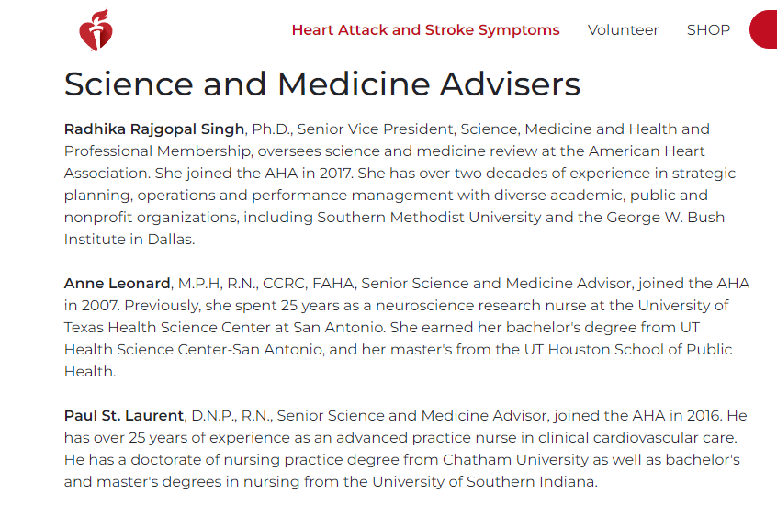Image resolution: width=777 pixels, height=505 pixels.
Task: Click the Science and Medicine Advisers heading
Action: click(321, 84)
